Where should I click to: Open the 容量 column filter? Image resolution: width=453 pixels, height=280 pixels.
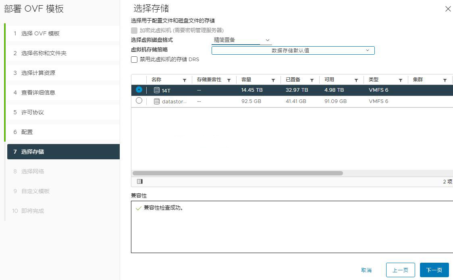point(273,80)
